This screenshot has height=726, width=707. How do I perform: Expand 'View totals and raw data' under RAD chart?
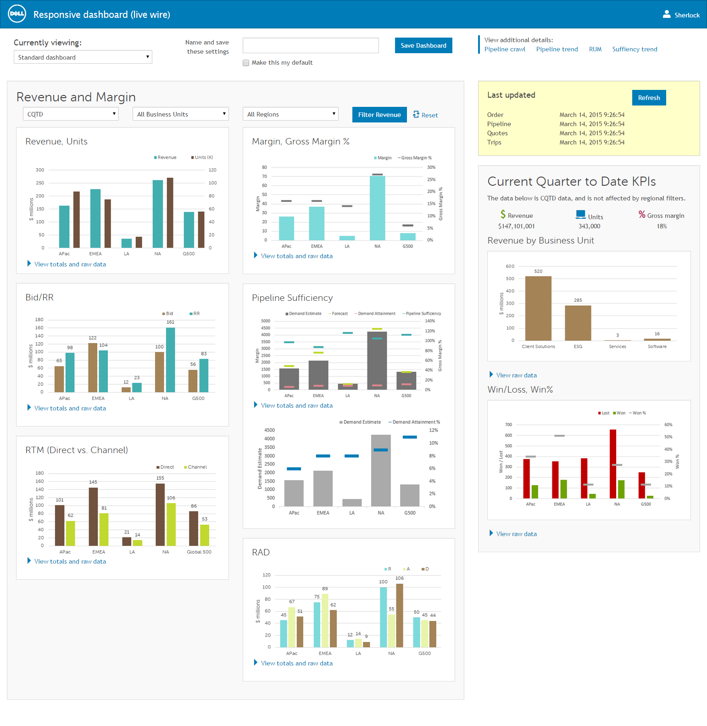click(296, 663)
